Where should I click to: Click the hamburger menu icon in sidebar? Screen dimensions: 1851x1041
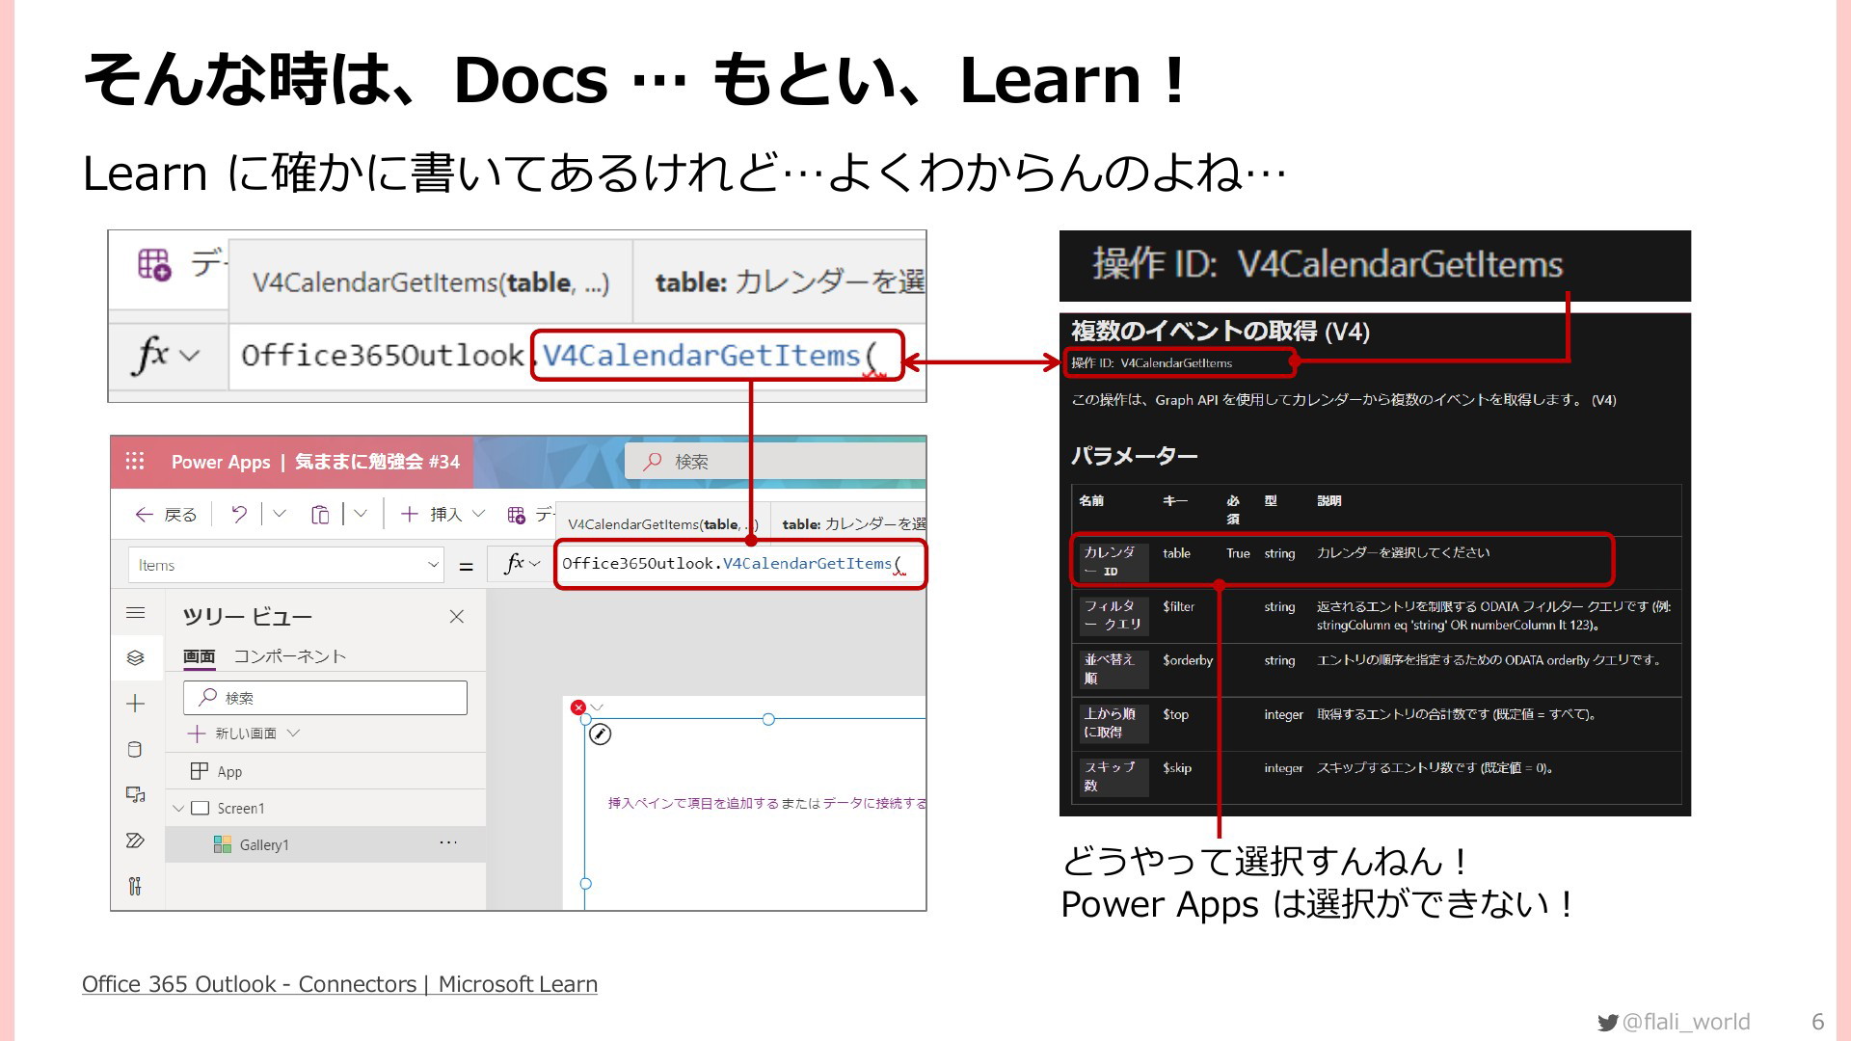point(136,613)
